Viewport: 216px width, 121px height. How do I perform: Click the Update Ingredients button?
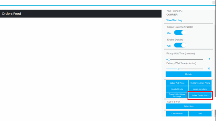tap(200, 89)
